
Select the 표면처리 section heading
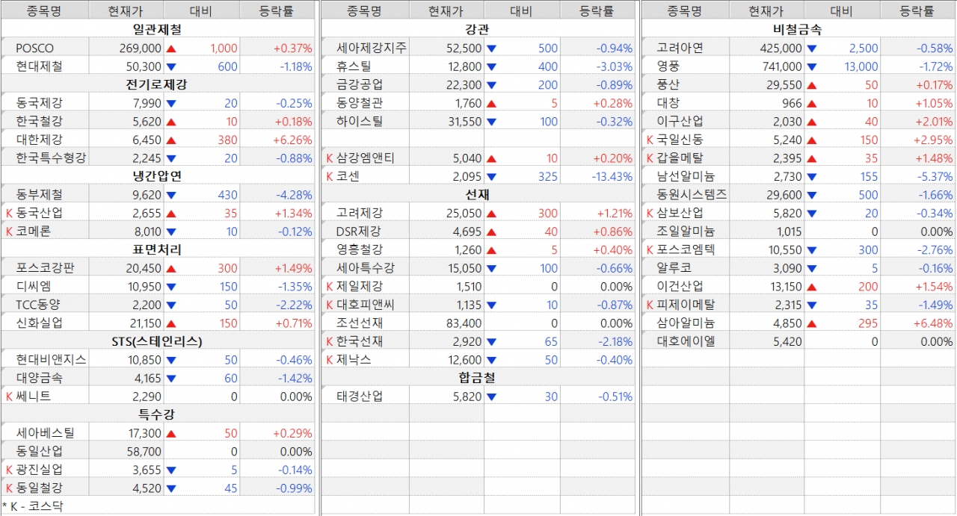[x=157, y=249]
